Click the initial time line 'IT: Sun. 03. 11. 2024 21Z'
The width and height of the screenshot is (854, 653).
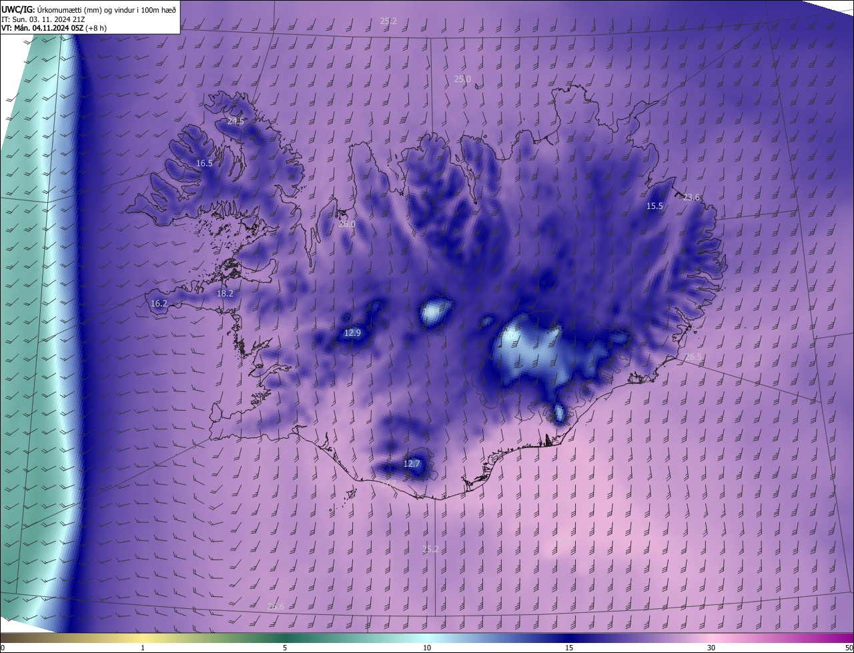coord(43,19)
